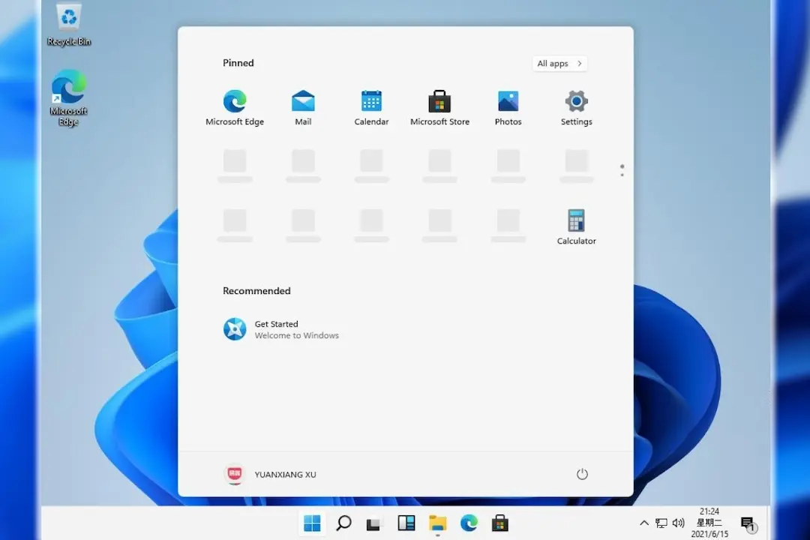The height and width of the screenshot is (540, 810).
Task: Open volume control in system tray
Action: coord(678,523)
